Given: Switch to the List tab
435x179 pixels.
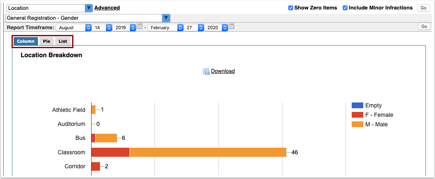Looking at the screenshot, I should click(63, 42).
